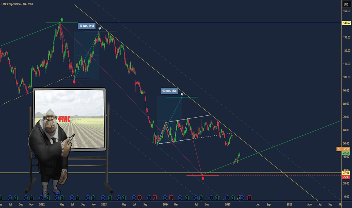This screenshot has width=352, height=208.
Task: Click the 10.00 price axis label
Action: (x=347, y=197)
